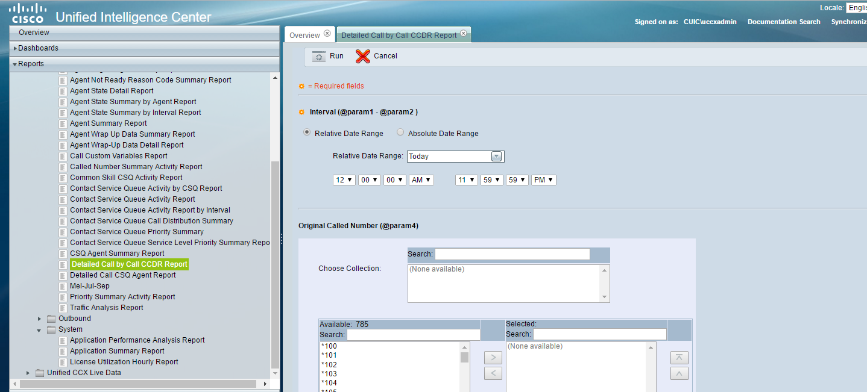Open the Contact Service Queue Priority Summary report
Screen dimensions: 867x392
click(137, 232)
